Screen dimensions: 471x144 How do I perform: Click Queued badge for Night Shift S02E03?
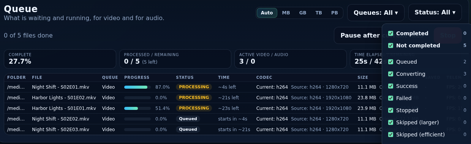pyautogui.click(x=188, y=130)
